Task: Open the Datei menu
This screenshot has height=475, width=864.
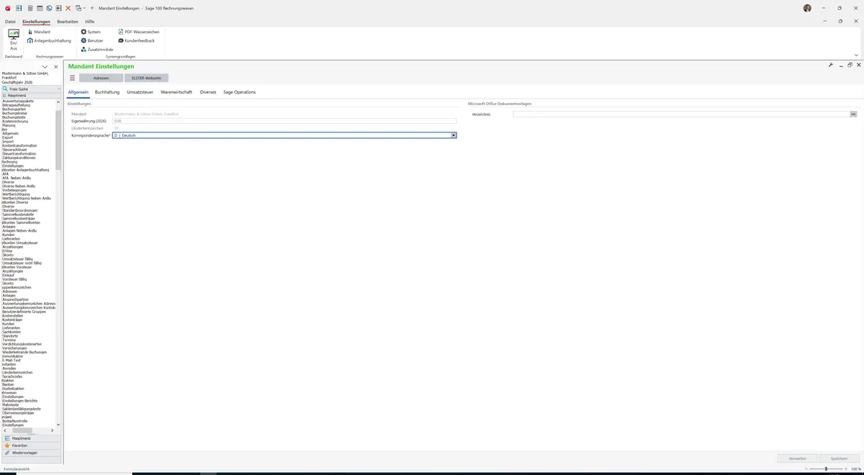Action: tap(10, 22)
